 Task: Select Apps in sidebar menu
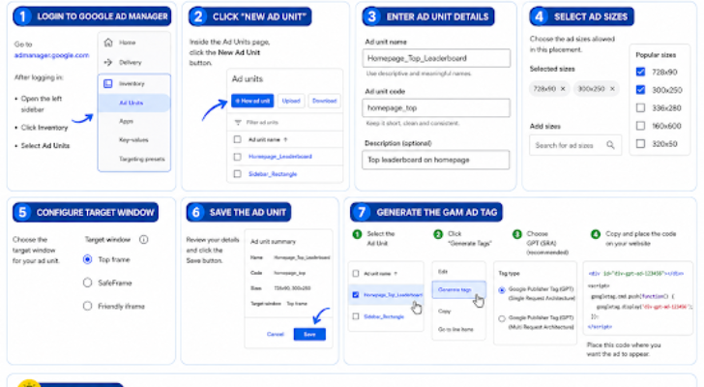coord(126,121)
